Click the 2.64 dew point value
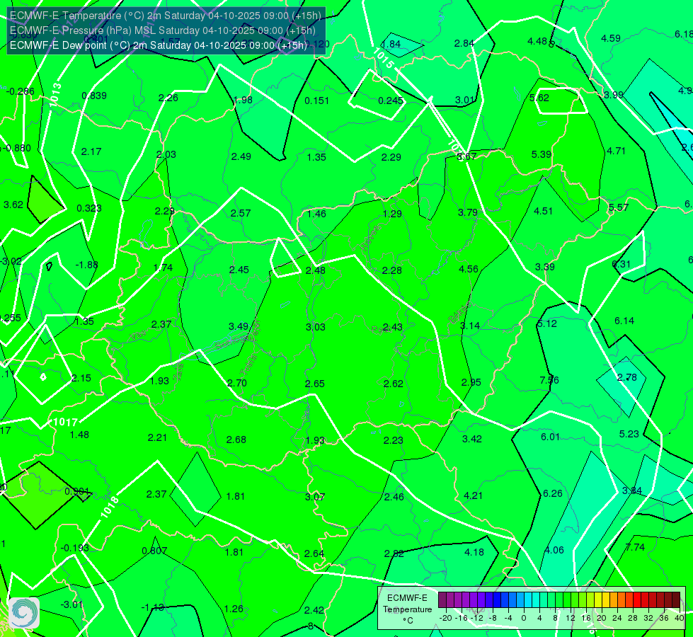Image resolution: width=693 pixels, height=637 pixels. (314, 554)
